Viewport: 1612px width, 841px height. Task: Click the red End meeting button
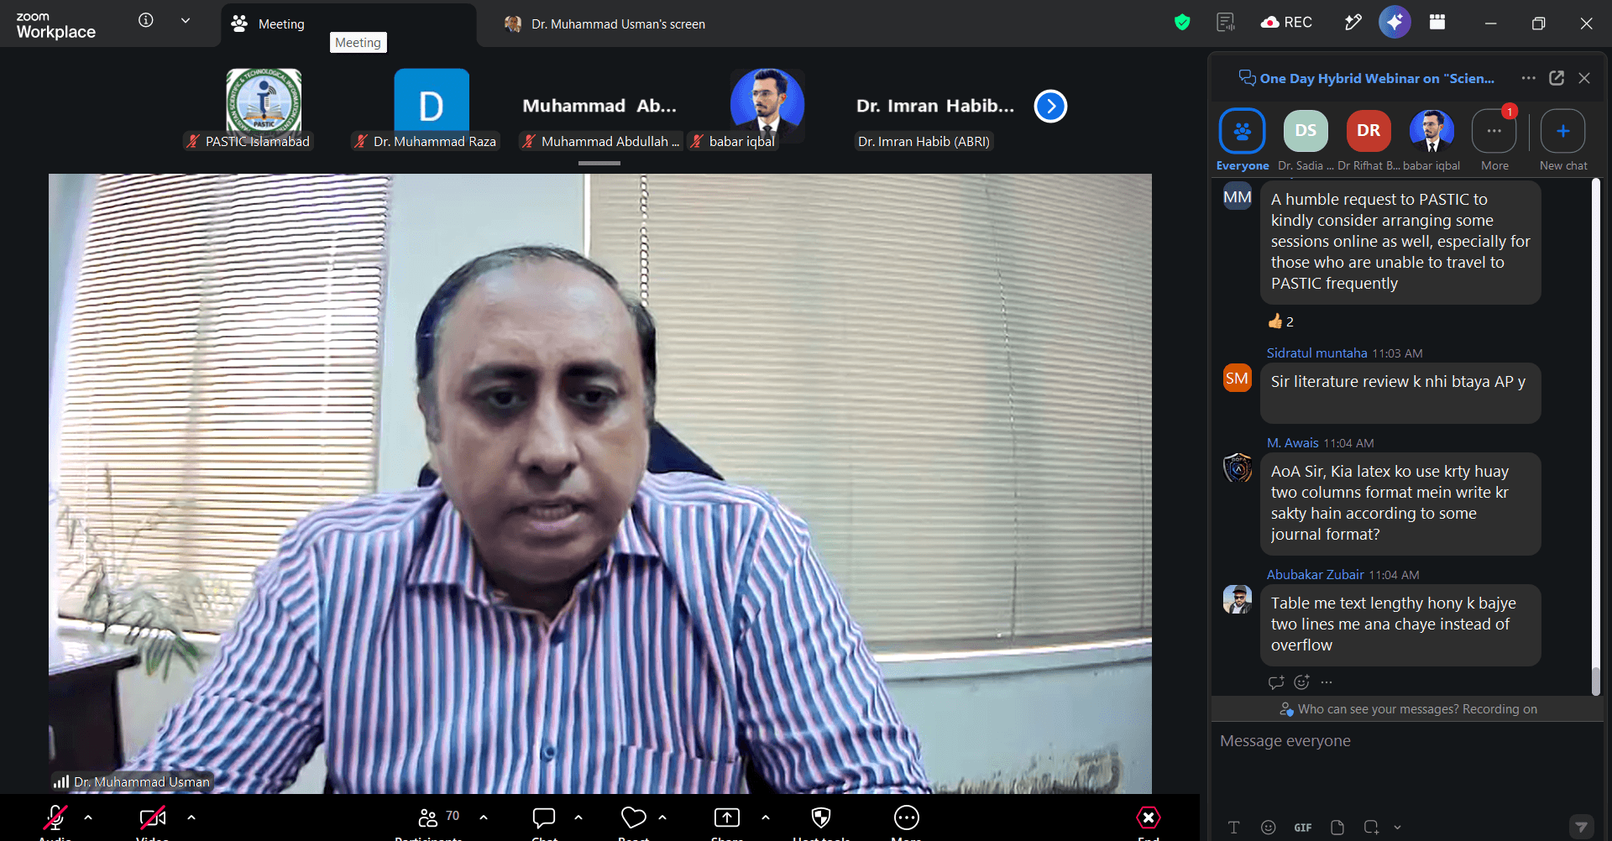point(1149,817)
